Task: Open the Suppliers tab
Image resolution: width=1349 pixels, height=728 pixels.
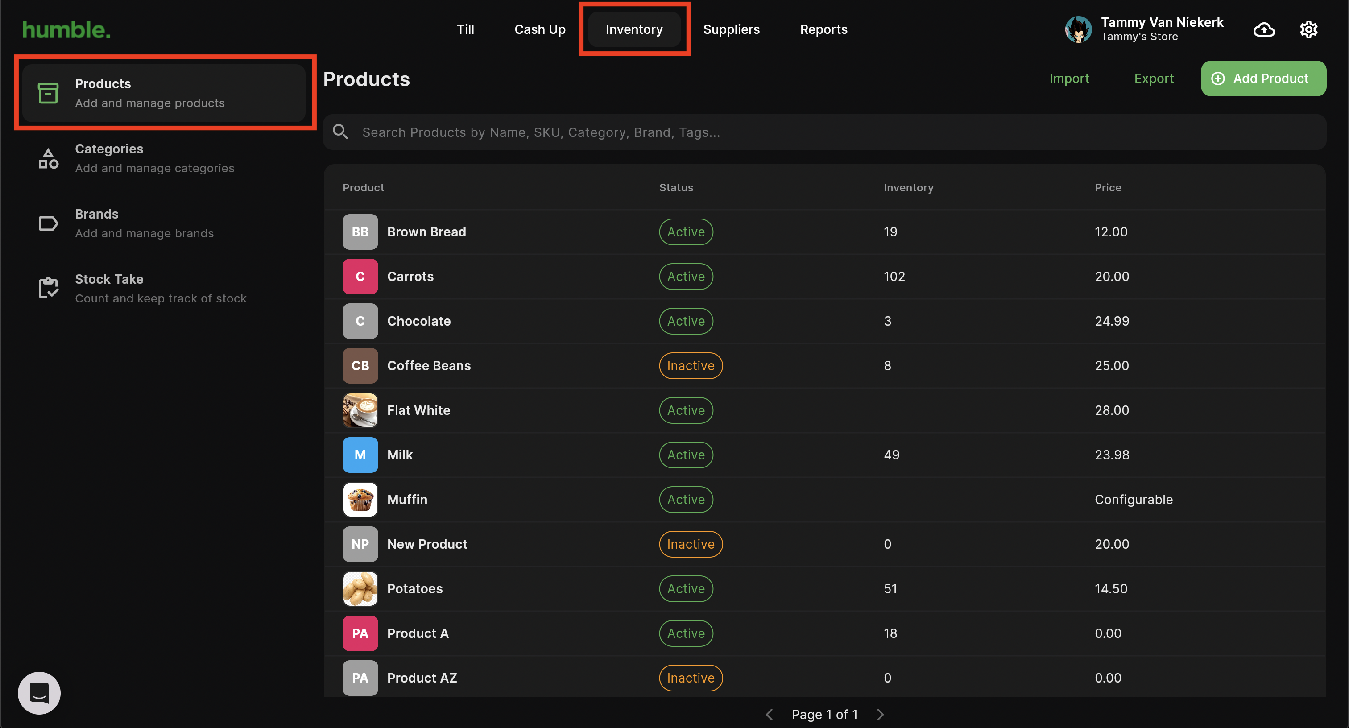Action: [731, 29]
